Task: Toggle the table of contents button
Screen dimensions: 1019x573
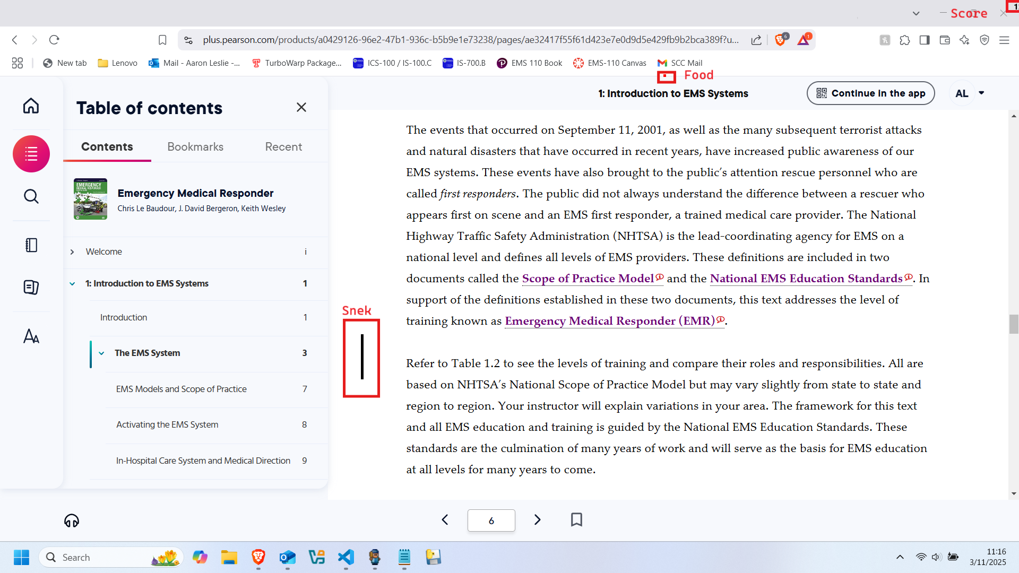Action: 31,154
